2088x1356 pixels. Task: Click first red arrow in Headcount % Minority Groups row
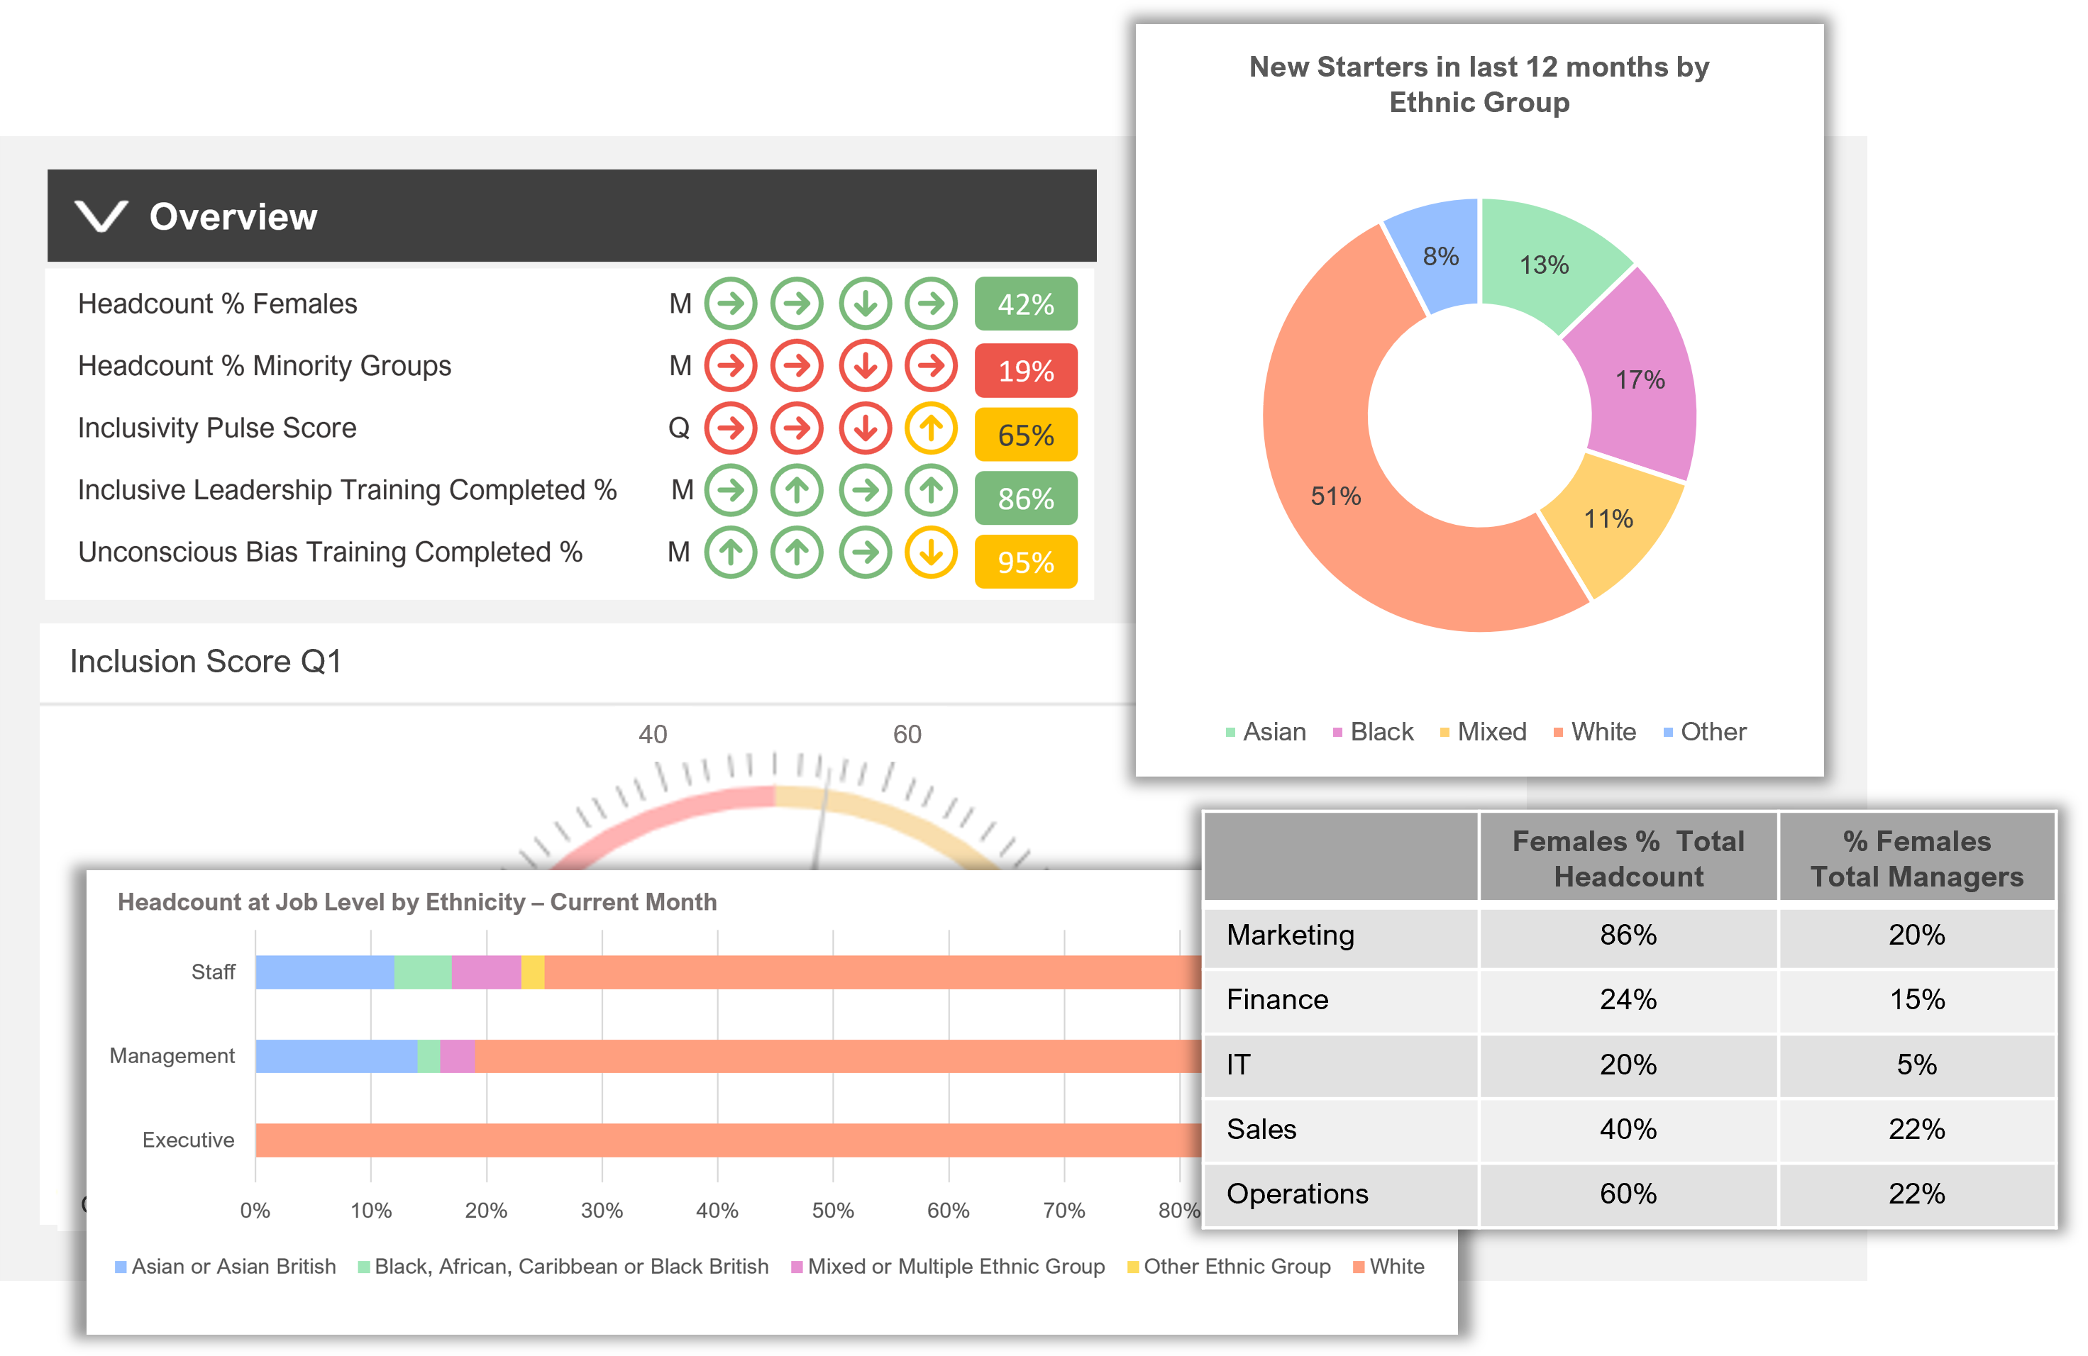point(731,366)
